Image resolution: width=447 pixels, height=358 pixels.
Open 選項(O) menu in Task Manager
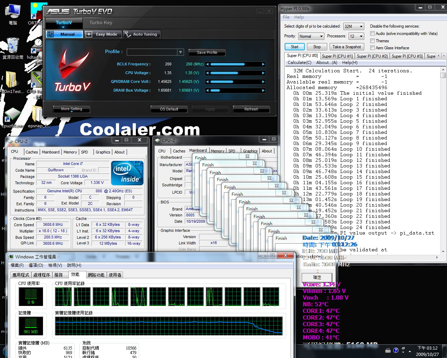click(36, 265)
